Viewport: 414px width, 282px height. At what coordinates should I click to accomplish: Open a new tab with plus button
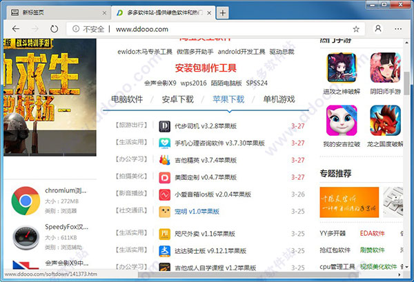[223, 12]
